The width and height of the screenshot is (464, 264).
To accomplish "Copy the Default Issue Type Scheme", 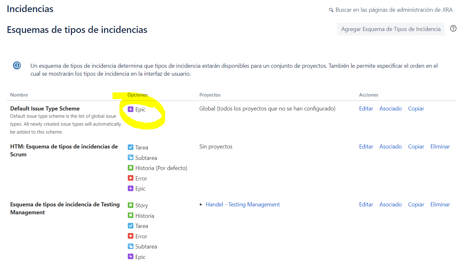I will [416, 109].
